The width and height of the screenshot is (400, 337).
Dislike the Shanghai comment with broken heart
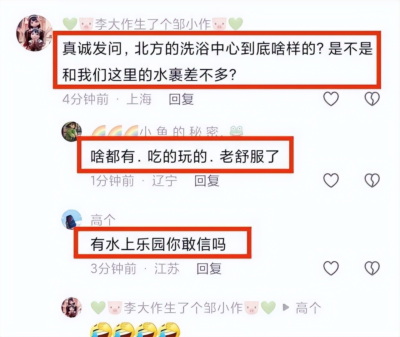372,99
